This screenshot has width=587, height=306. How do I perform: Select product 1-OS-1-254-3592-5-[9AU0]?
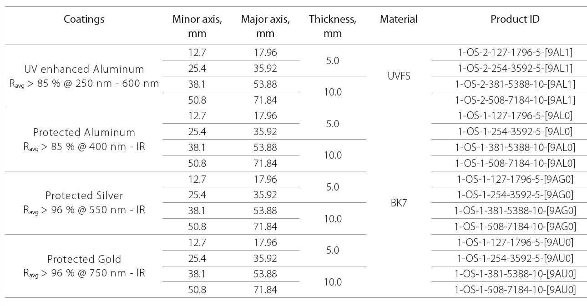coord(515,258)
